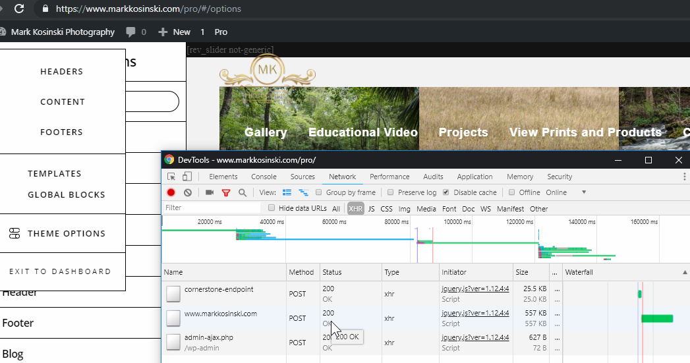Open the Security tab
The image size is (690, 363).
click(x=560, y=177)
